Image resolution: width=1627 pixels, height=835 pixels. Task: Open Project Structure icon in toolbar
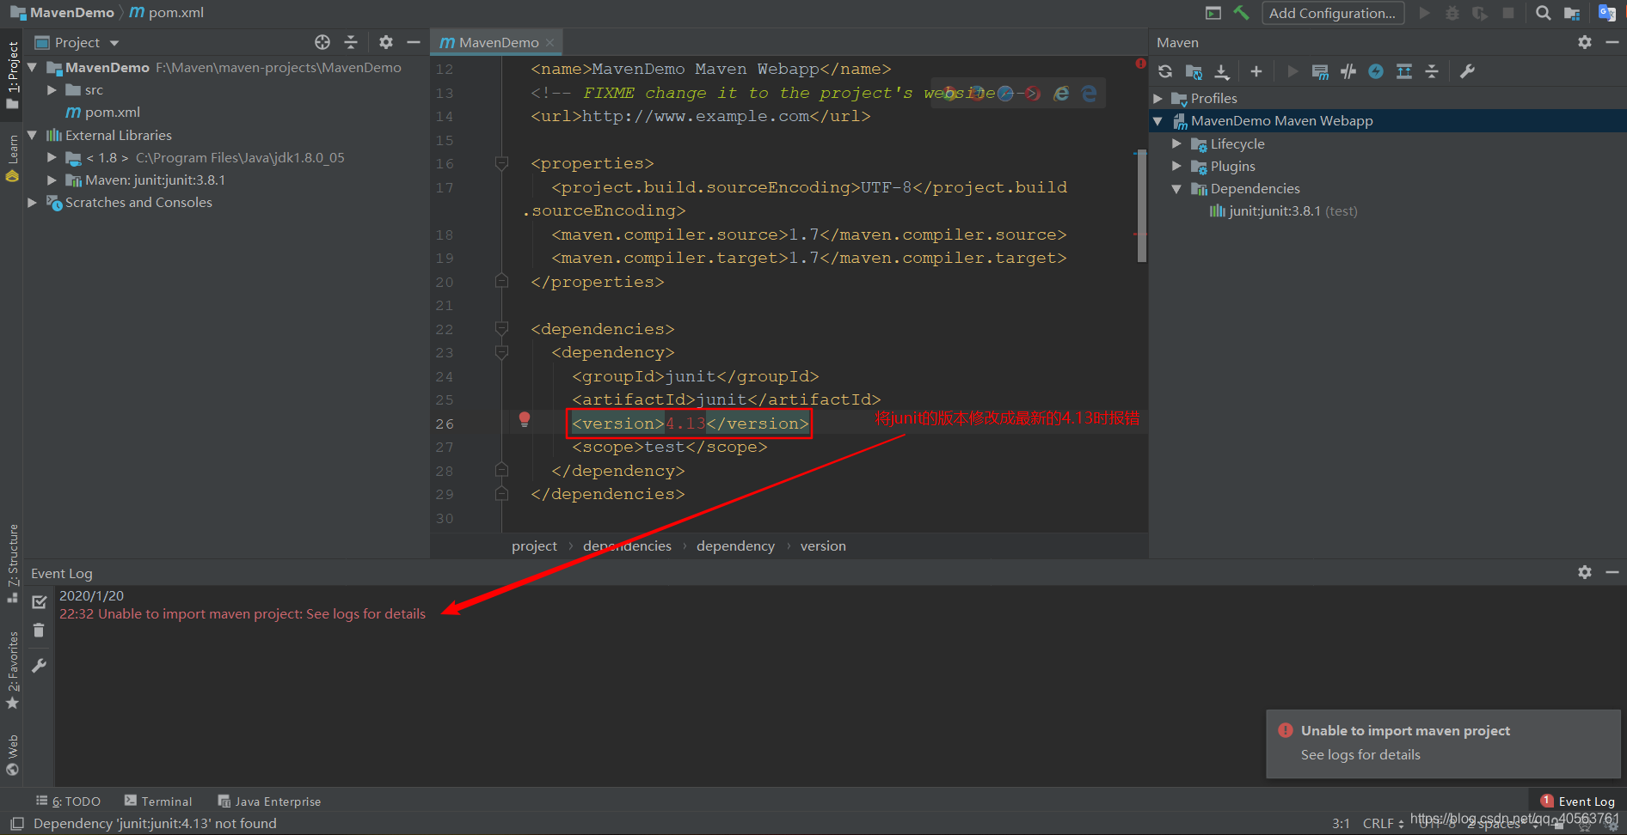(x=1572, y=13)
